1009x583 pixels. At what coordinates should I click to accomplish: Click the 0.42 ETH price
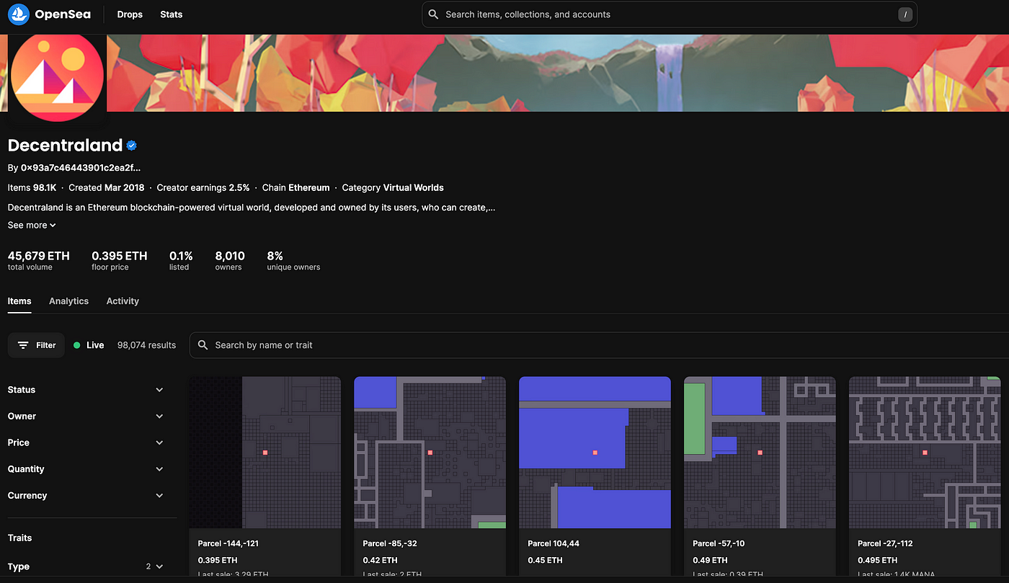click(x=380, y=561)
